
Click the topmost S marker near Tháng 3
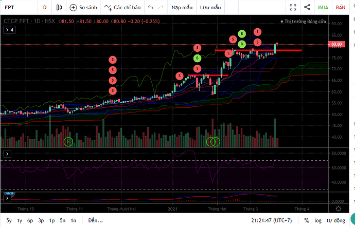pyautogui.click(x=257, y=32)
